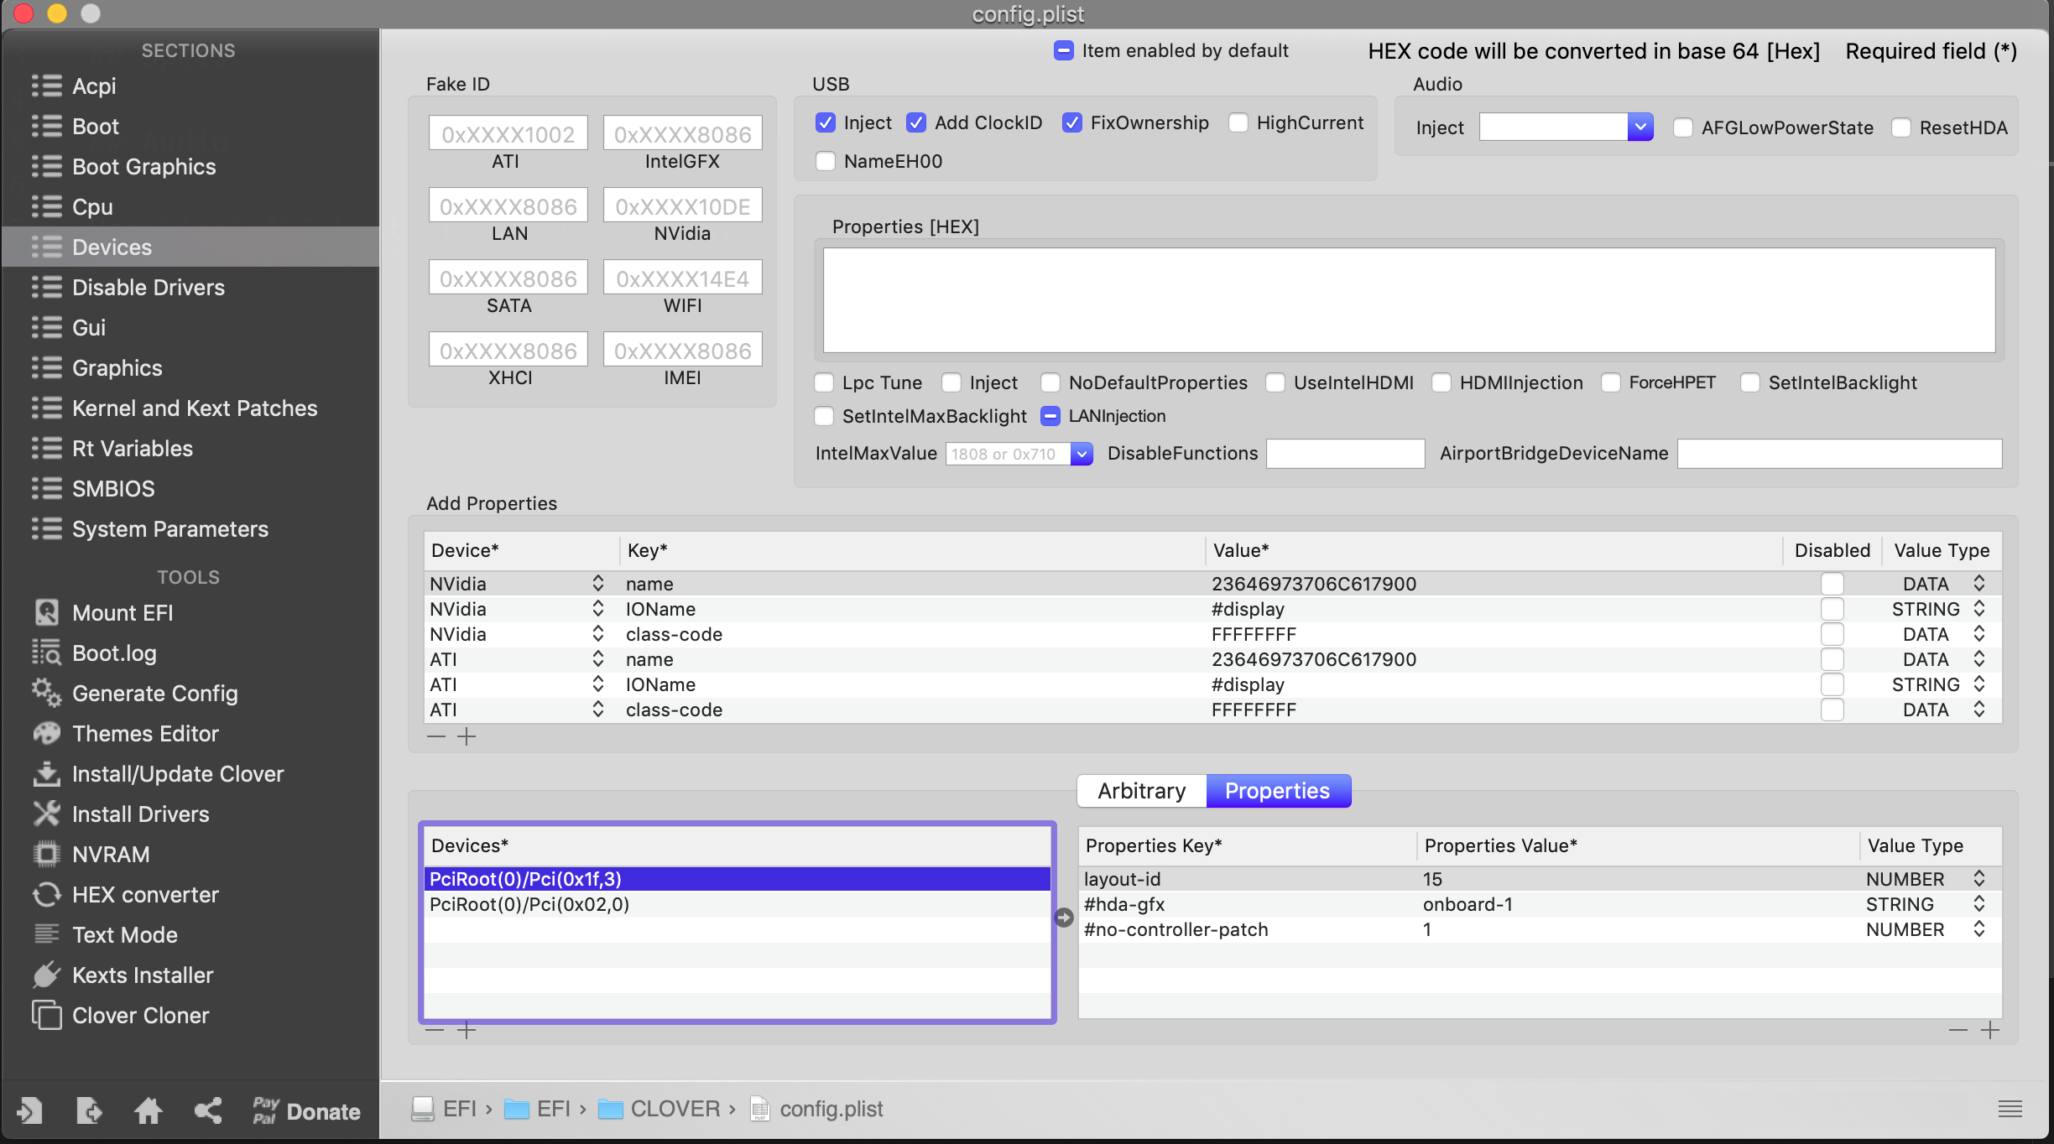Enable ResetHDA checkbox

click(x=1901, y=127)
